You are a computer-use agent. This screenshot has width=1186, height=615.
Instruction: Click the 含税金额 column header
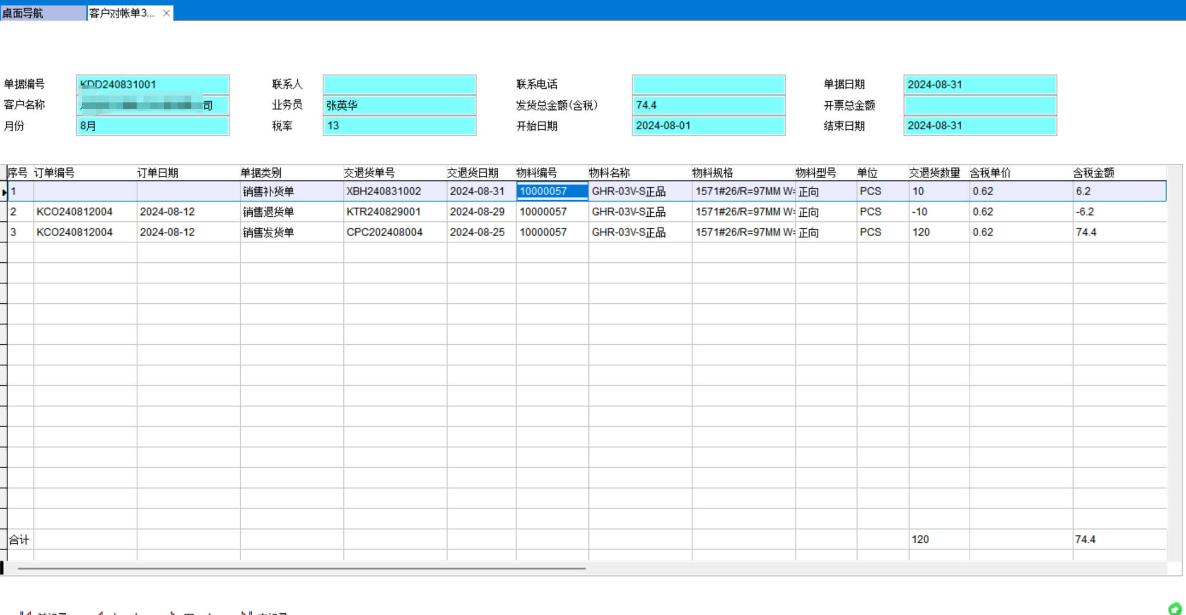pos(1093,173)
